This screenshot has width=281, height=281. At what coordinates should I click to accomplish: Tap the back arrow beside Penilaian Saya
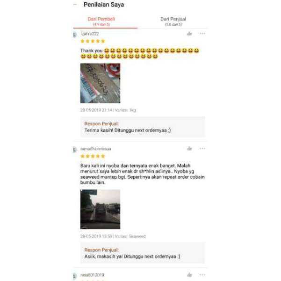pos(75,4)
